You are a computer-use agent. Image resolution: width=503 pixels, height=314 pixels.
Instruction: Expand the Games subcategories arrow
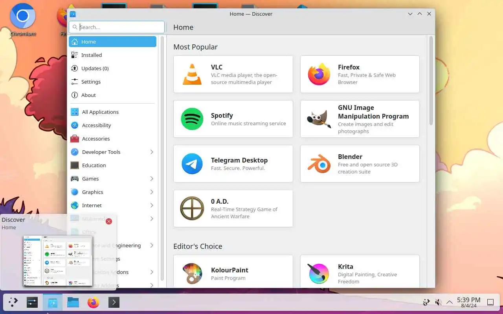pyautogui.click(x=152, y=179)
